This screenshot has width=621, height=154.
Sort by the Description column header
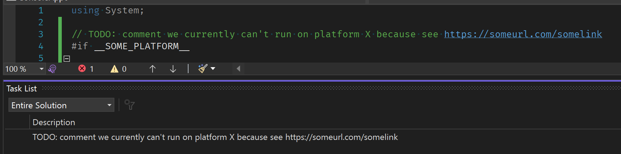click(x=54, y=122)
